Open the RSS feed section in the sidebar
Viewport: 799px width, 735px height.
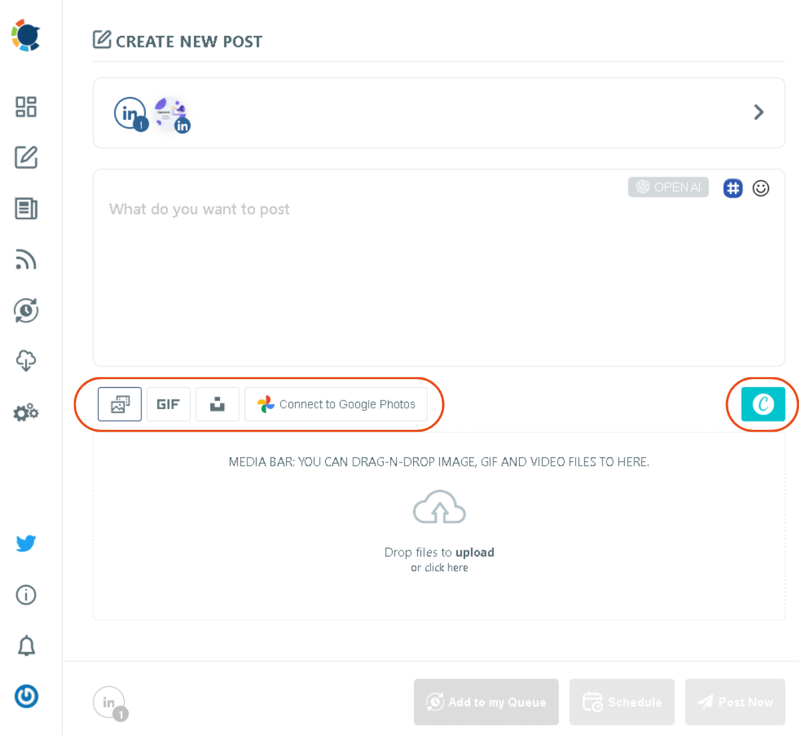(x=25, y=259)
